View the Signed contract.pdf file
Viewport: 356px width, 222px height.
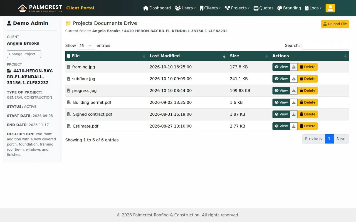point(281,114)
